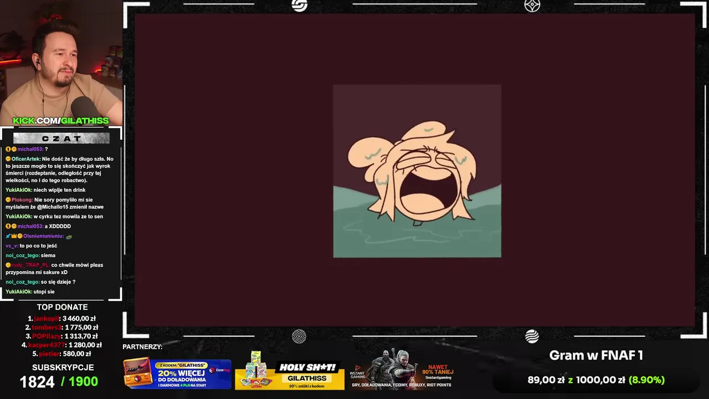
Task: Open the CaseHug 20% więcej partner banner
Action: tap(177, 374)
